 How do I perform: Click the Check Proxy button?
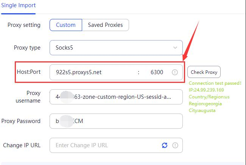pyautogui.click(x=204, y=72)
